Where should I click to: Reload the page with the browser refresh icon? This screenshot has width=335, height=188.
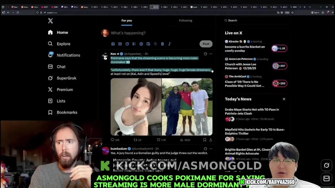point(18,13)
